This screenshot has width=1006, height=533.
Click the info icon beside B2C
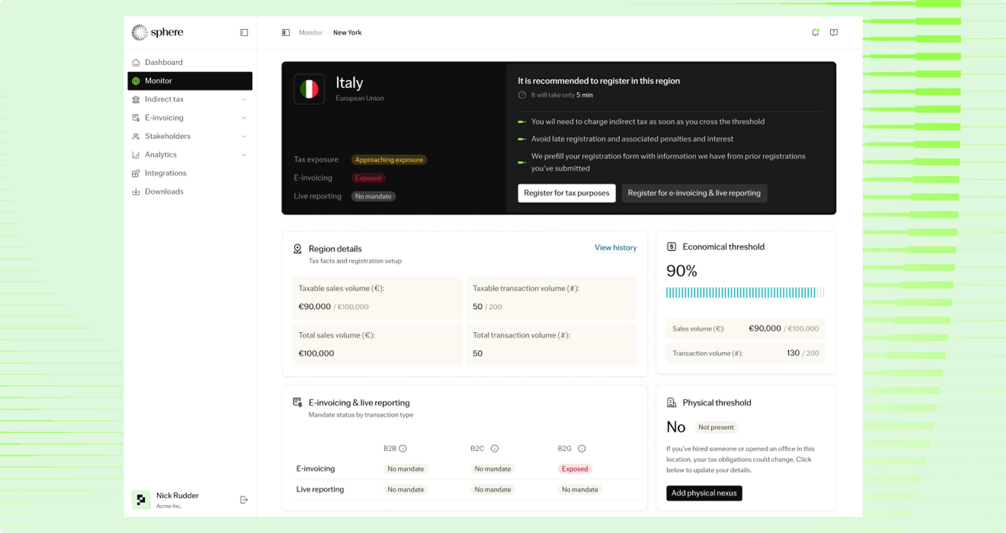click(494, 448)
